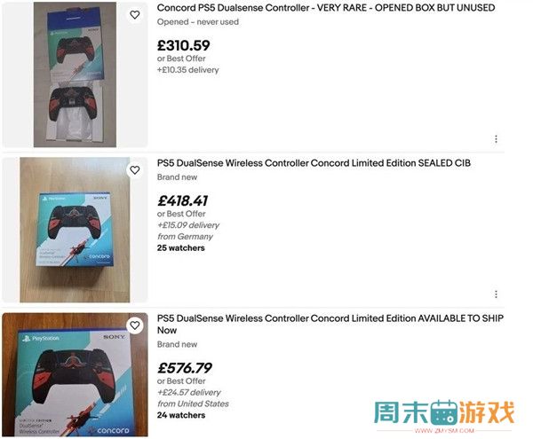This screenshot has width=533, height=439.
Task: Select 'or Best Offer' under £310.59
Action: [x=181, y=59]
